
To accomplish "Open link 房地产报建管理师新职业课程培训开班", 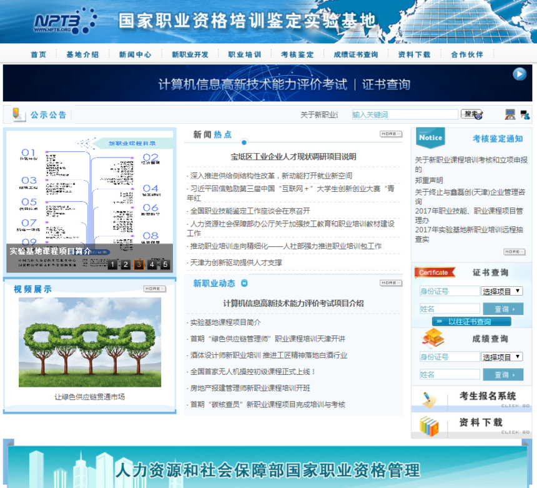I will tap(250, 388).
